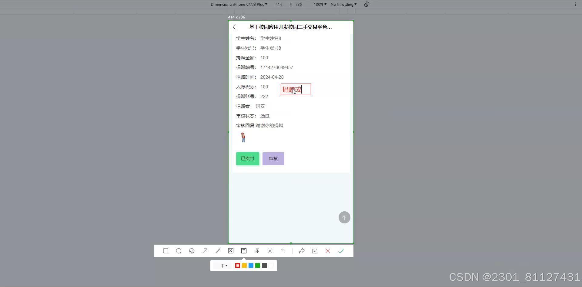Choose the white text color
This screenshot has width=582, height=287.
pos(271,266)
